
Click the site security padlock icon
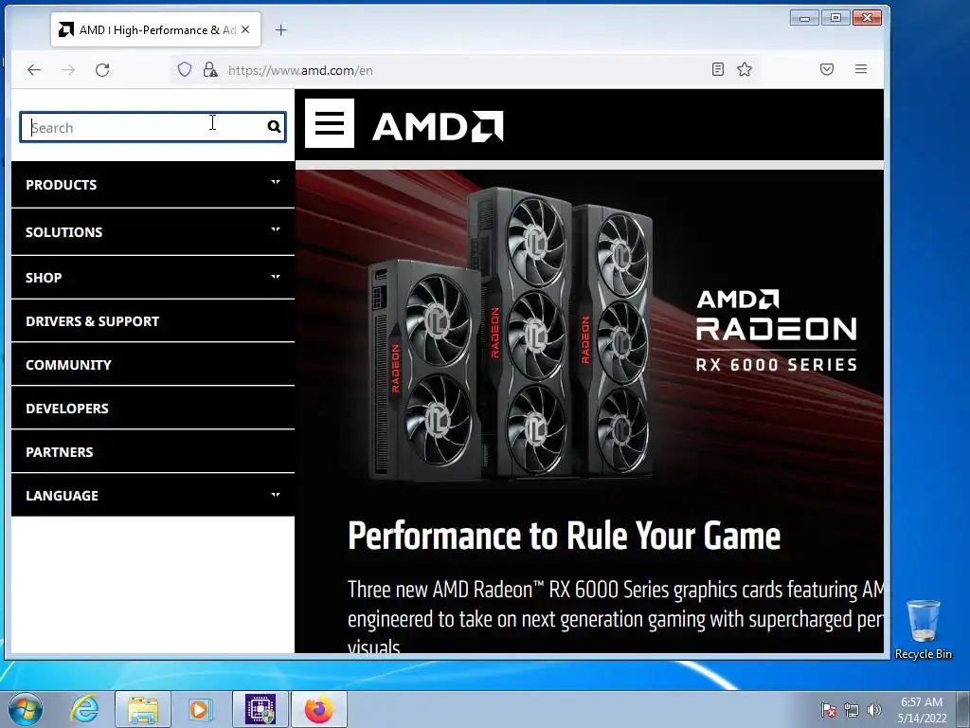pyautogui.click(x=210, y=69)
